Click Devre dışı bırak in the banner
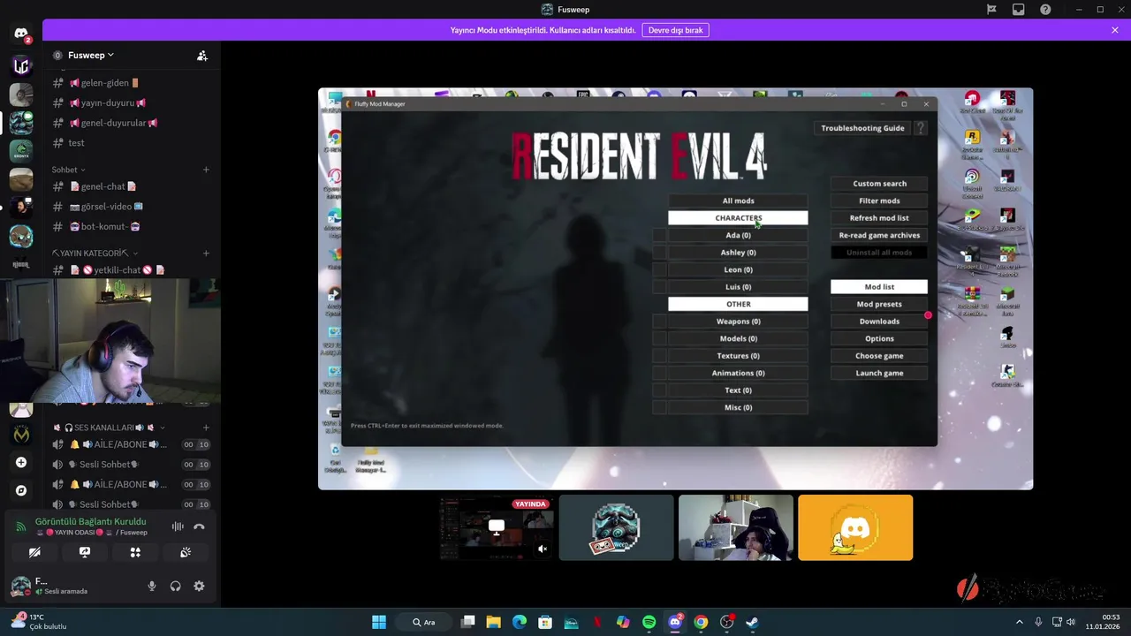 tap(676, 30)
